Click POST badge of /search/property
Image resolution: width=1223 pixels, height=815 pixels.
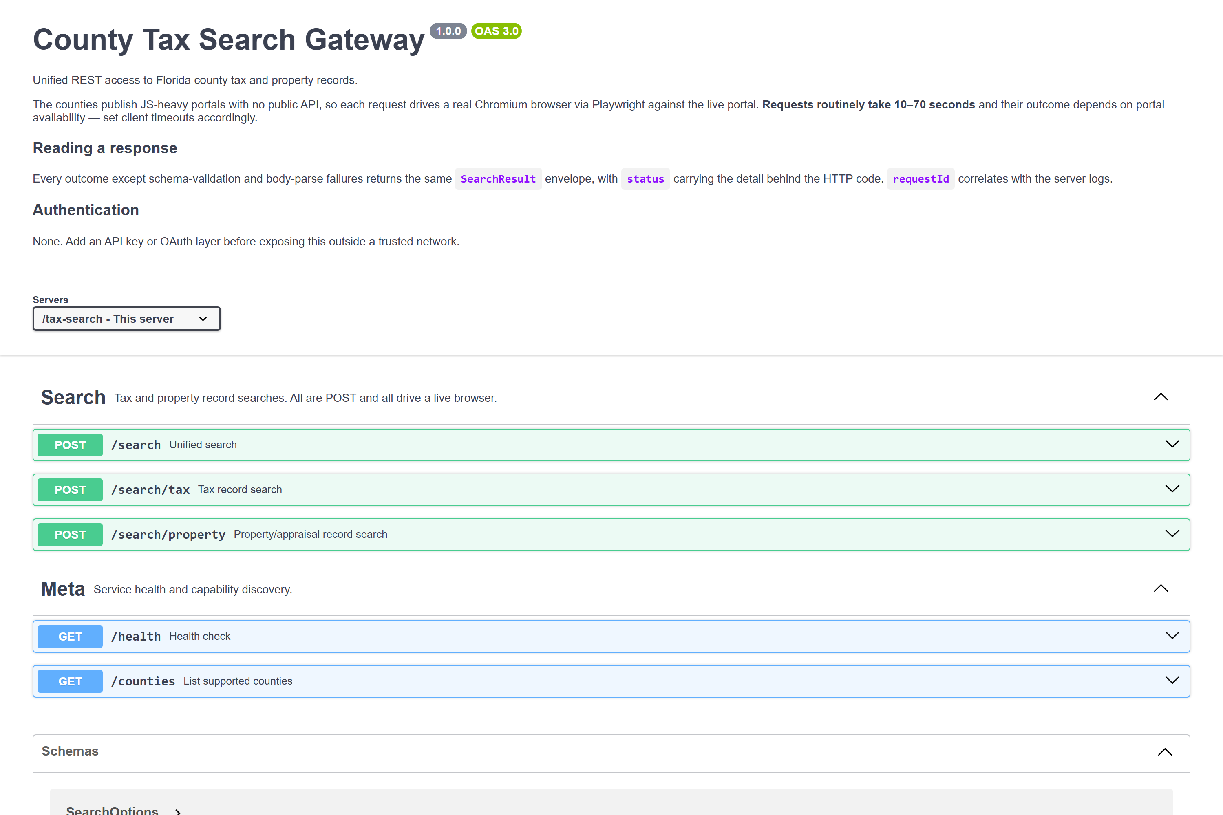[x=70, y=534]
